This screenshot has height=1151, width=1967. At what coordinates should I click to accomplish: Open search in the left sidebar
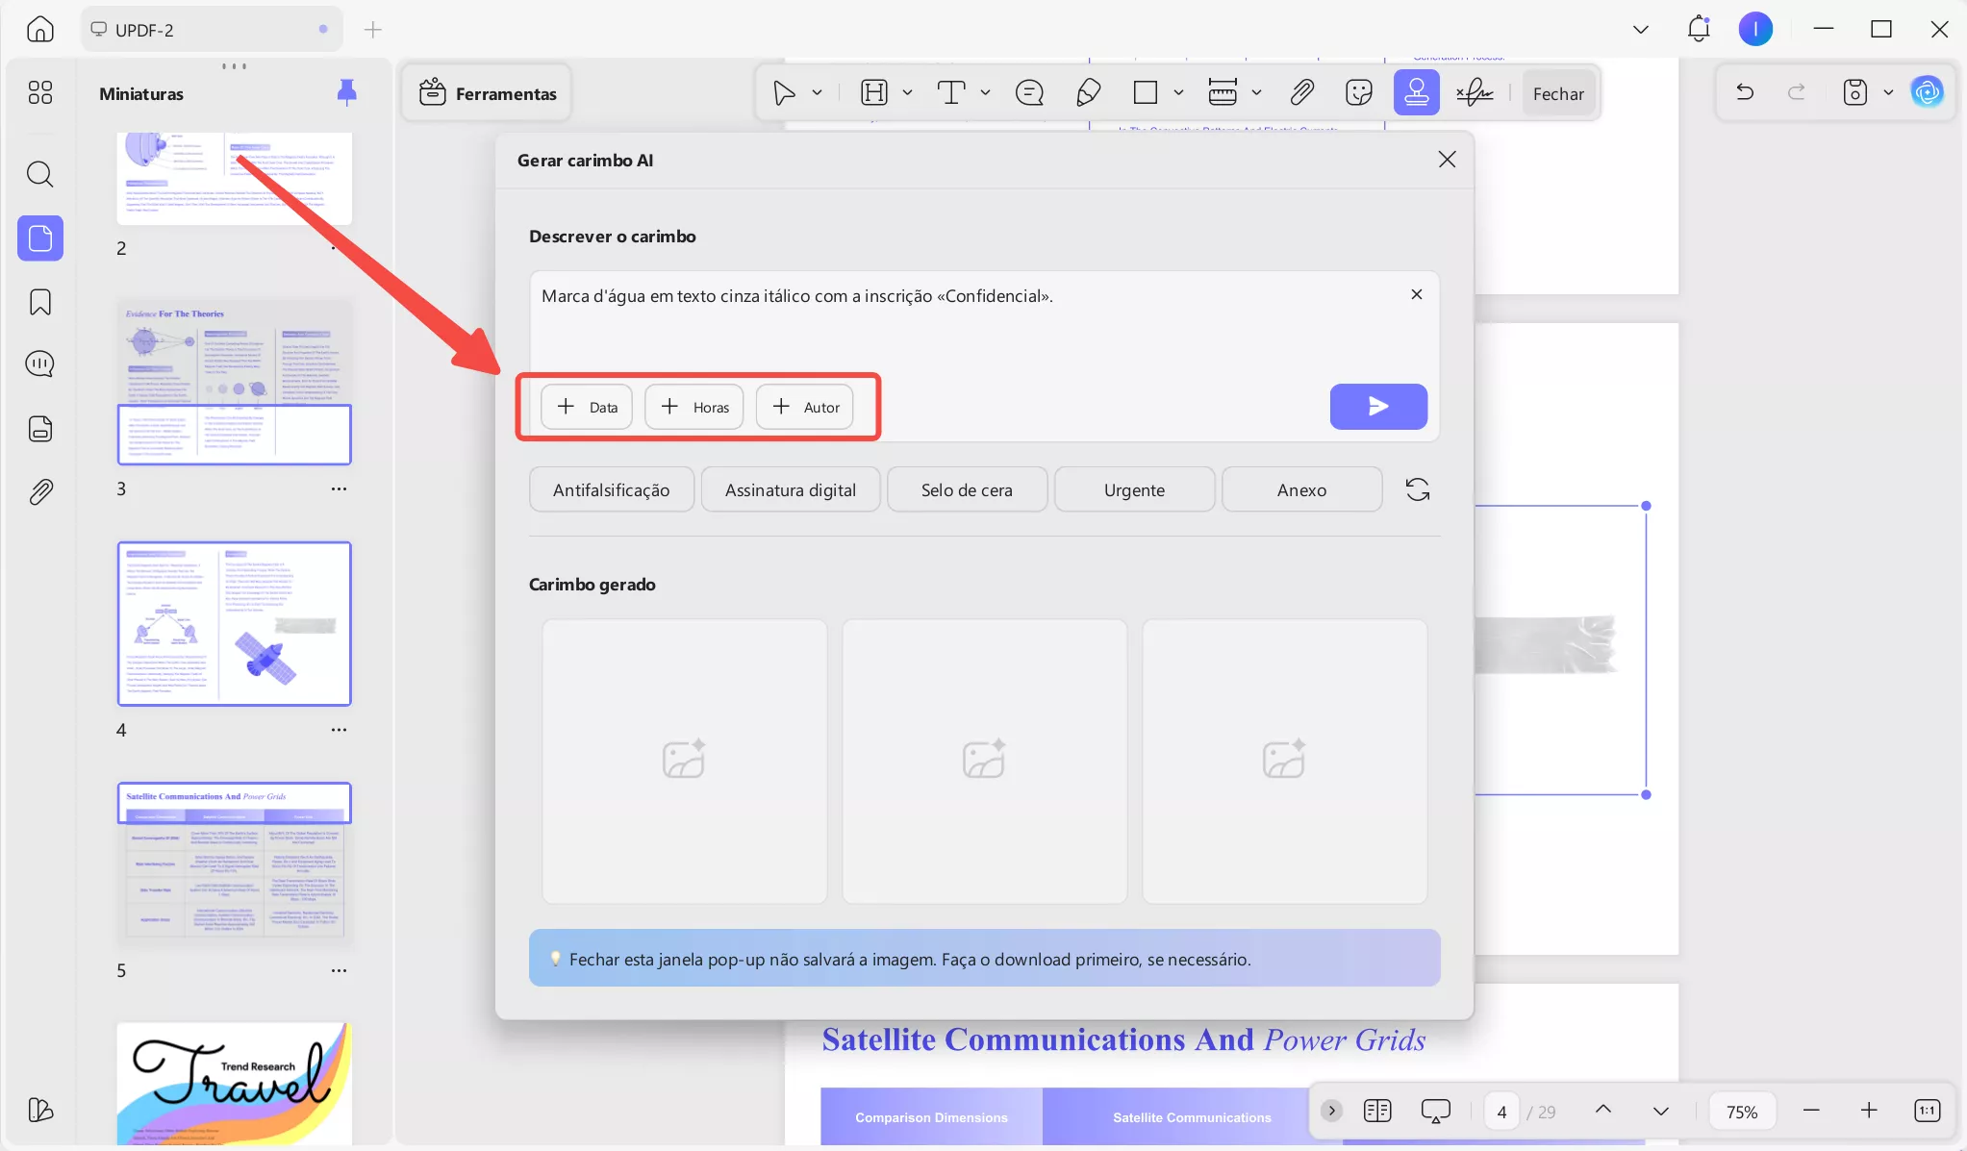click(x=39, y=174)
